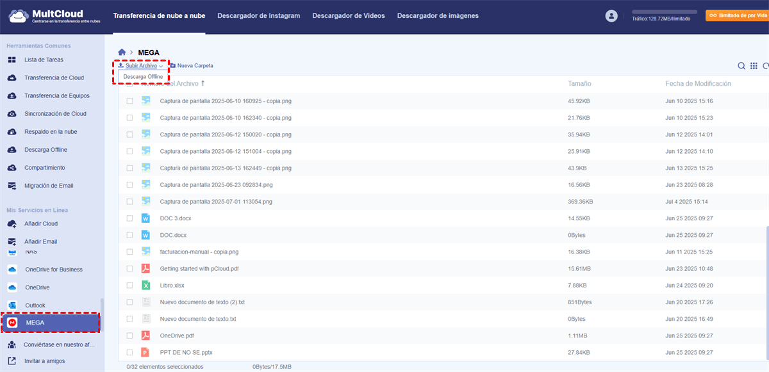769x372 pixels.
Task: Switch to grid view icon
Action: (x=754, y=66)
